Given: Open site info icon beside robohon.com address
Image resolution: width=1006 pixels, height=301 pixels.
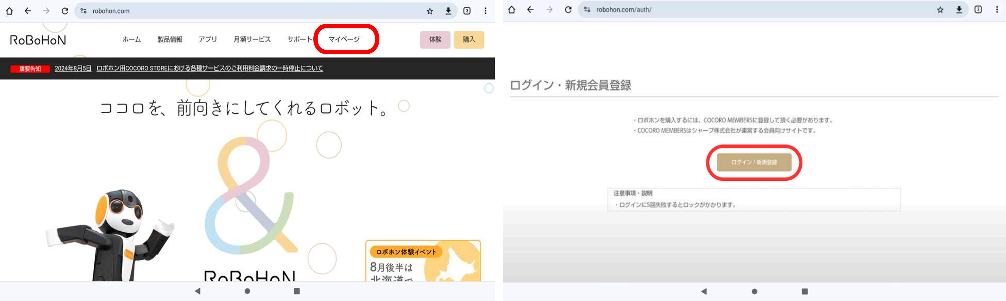Looking at the screenshot, I should pyautogui.click(x=83, y=11).
